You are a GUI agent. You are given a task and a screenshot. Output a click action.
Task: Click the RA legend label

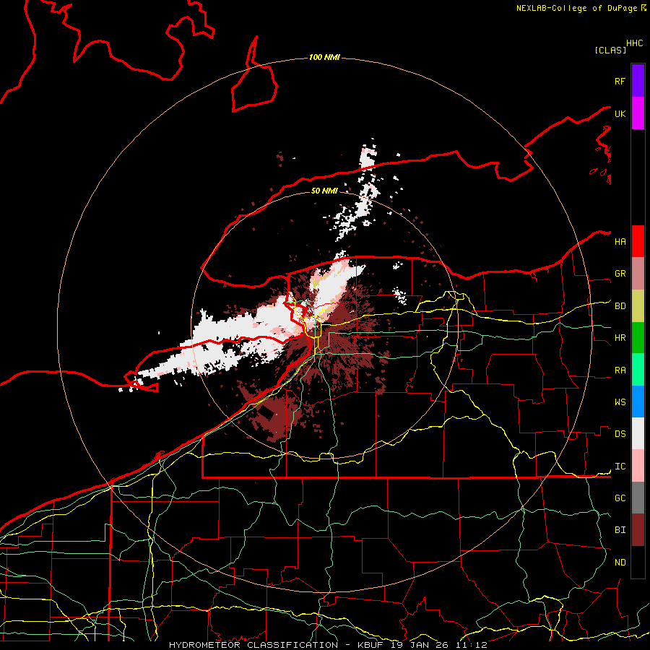point(620,370)
